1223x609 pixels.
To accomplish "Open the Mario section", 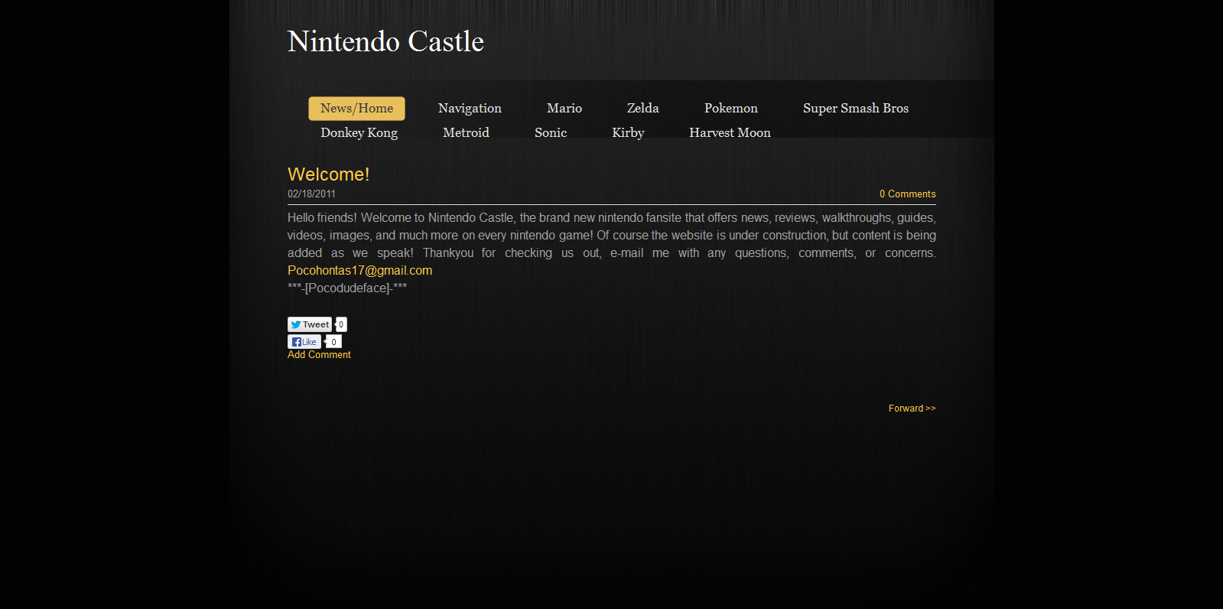I will point(564,109).
